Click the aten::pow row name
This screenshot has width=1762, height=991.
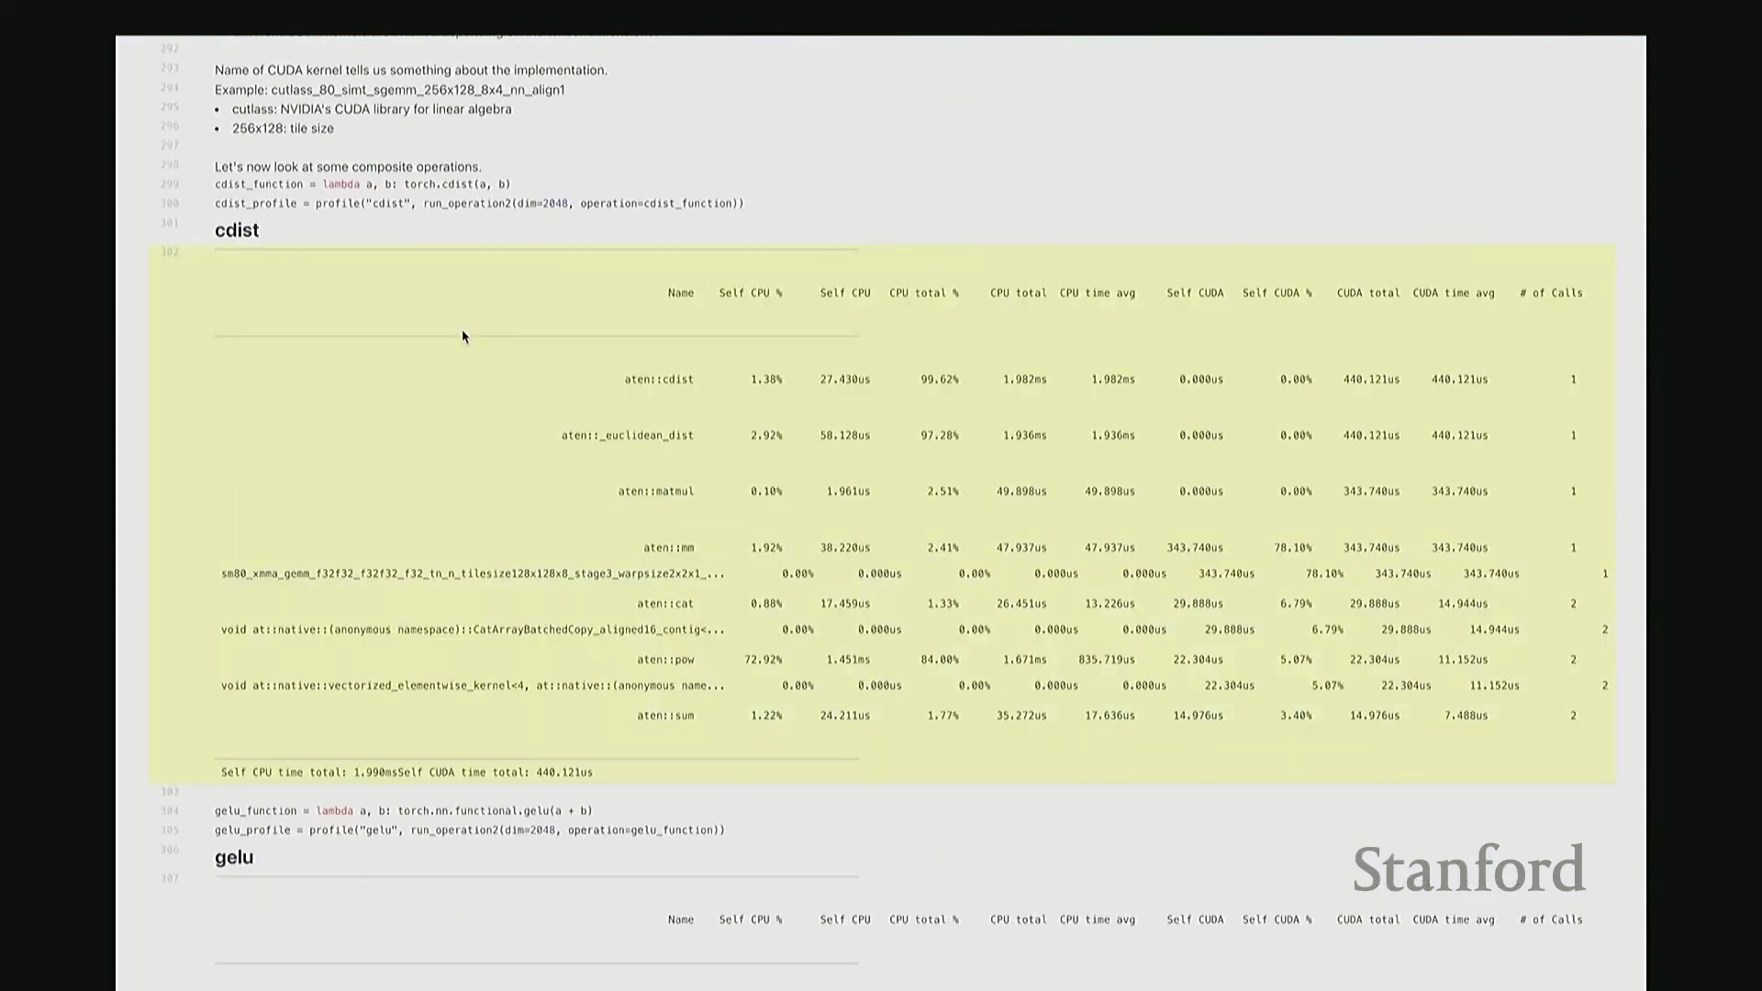pos(665,660)
